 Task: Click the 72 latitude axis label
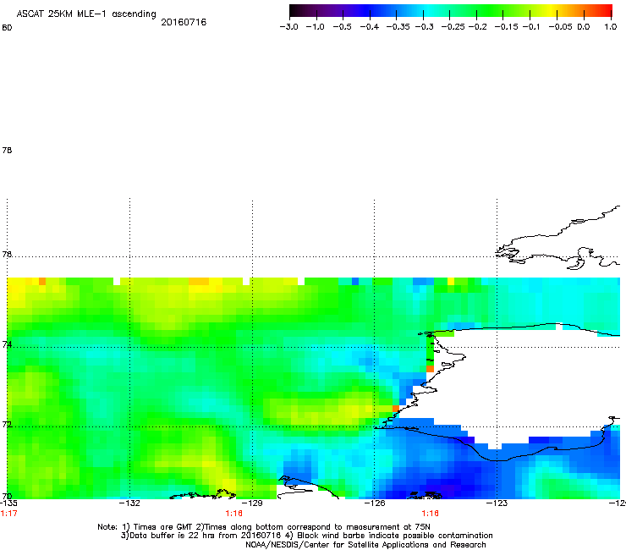click(7, 424)
